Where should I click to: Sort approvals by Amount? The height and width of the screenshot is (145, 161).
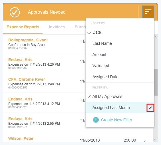99,55
